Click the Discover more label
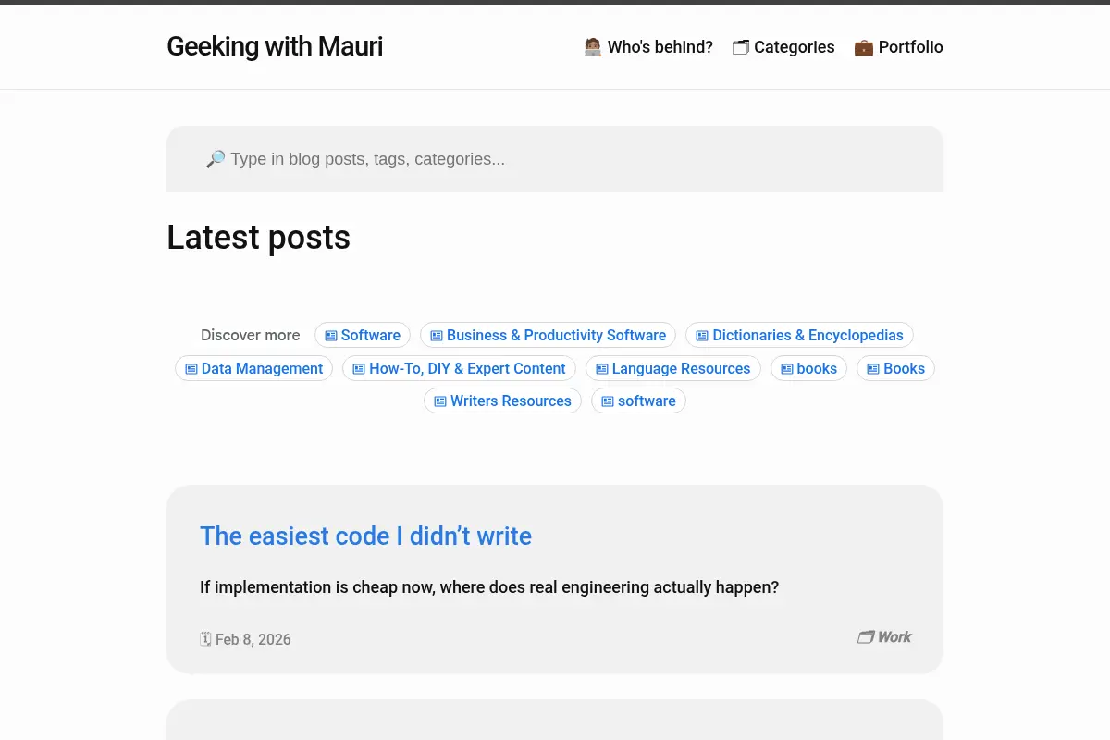This screenshot has height=740, width=1110. [x=250, y=335]
